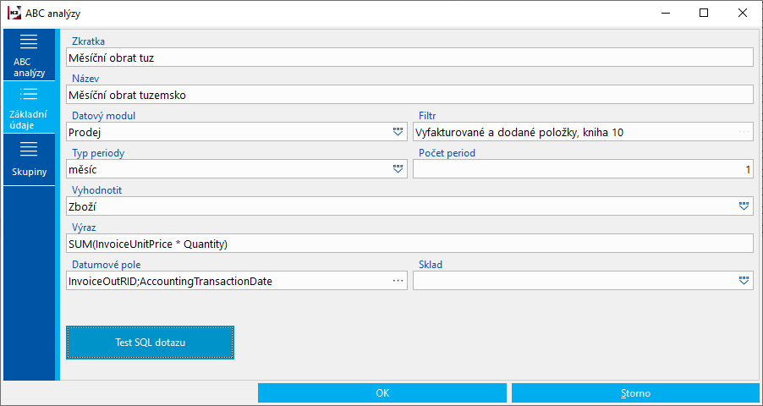Run the Test SQL dotazu button
Viewport: 763px width, 406px height.
150,343
